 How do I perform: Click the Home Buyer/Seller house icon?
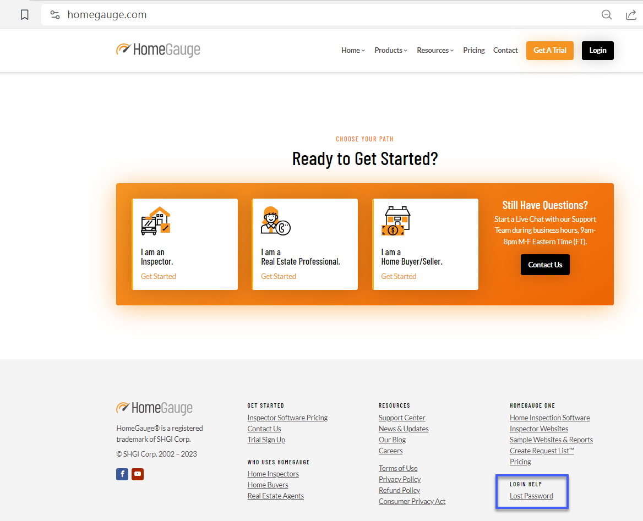[x=397, y=220]
